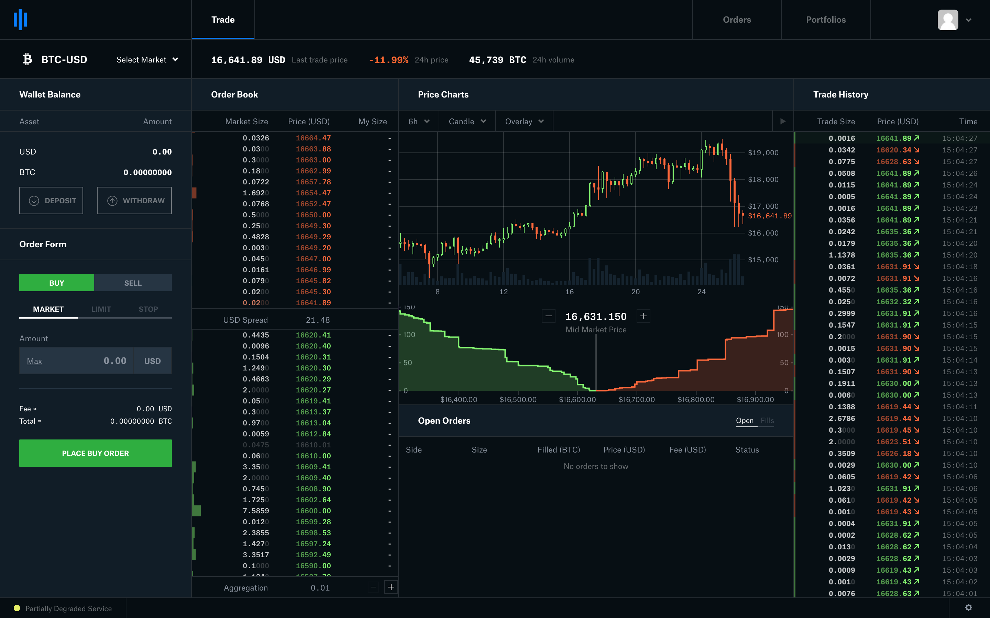This screenshot has width=990, height=618.
Task: Click the settings gear icon bottom right
Action: pyautogui.click(x=969, y=607)
